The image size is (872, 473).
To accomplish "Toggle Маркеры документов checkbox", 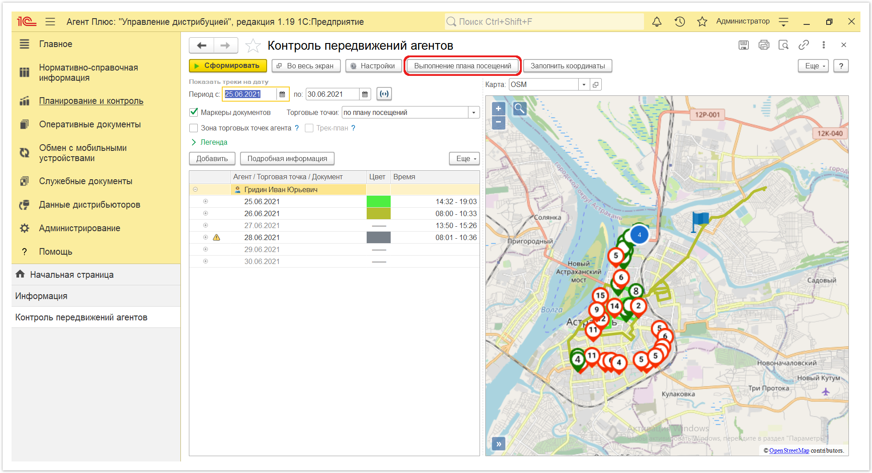I will pyautogui.click(x=194, y=112).
